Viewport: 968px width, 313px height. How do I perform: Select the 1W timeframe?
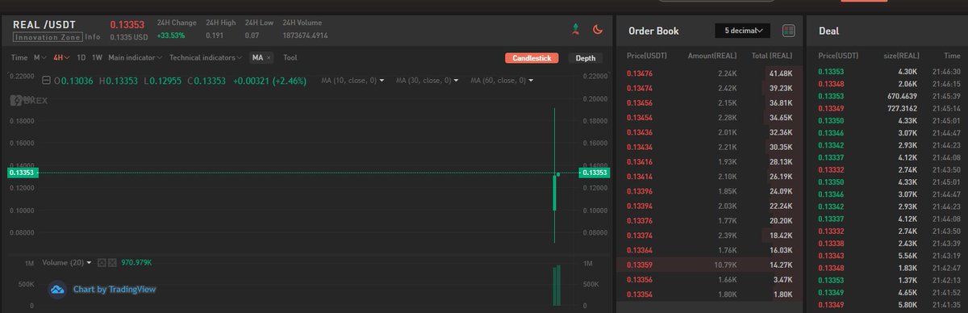point(97,58)
